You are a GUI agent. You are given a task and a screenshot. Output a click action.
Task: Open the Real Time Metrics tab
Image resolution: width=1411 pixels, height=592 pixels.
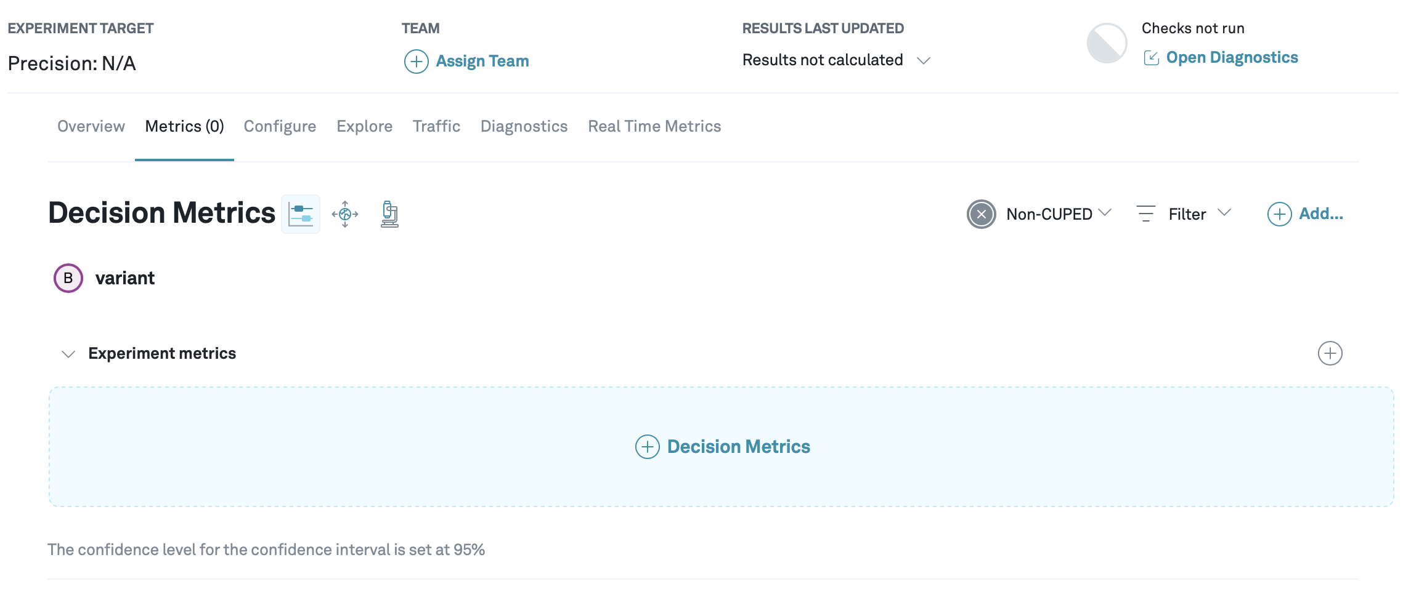click(654, 126)
